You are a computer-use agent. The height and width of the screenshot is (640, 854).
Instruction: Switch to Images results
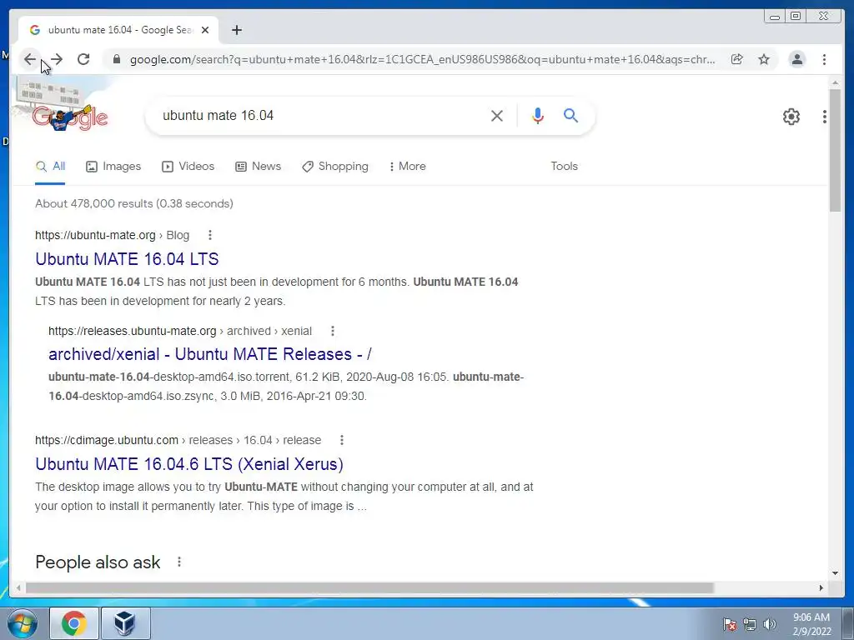[x=113, y=167]
